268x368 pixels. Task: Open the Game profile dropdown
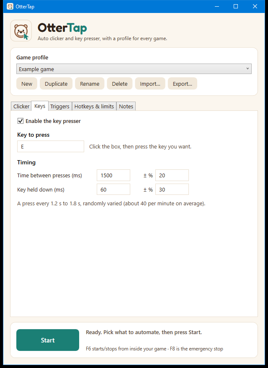134,69
